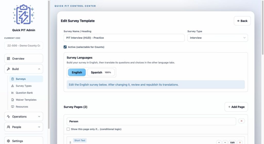Click the Person page title field

[151, 121]
